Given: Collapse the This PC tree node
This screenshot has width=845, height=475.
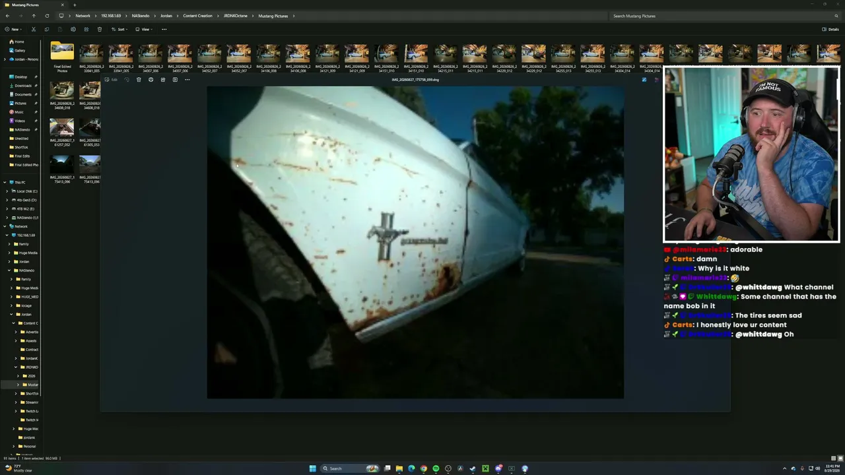Looking at the screenshot, I should (4, 182).
